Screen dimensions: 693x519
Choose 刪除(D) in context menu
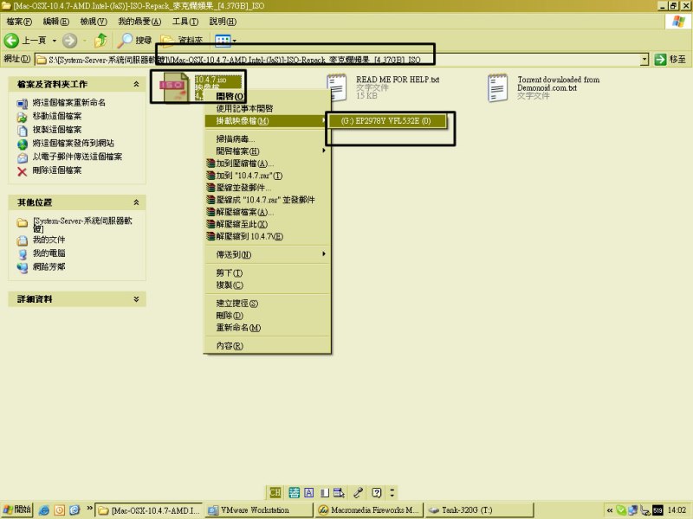[268, 316]
